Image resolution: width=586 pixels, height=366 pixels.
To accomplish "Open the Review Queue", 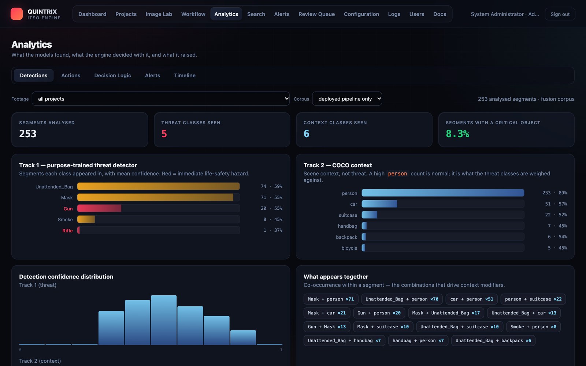I will tap(316, 14).
